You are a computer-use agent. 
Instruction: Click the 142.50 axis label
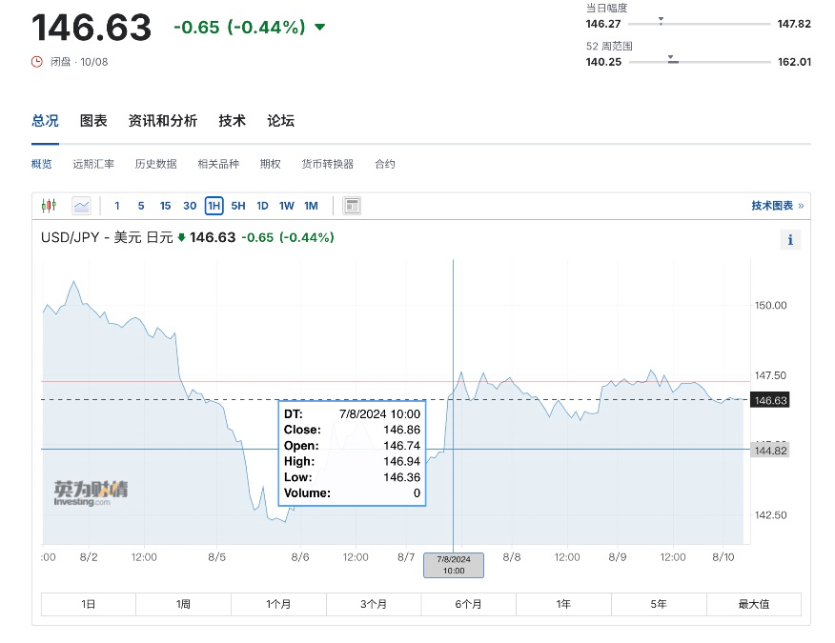(770, 515)
